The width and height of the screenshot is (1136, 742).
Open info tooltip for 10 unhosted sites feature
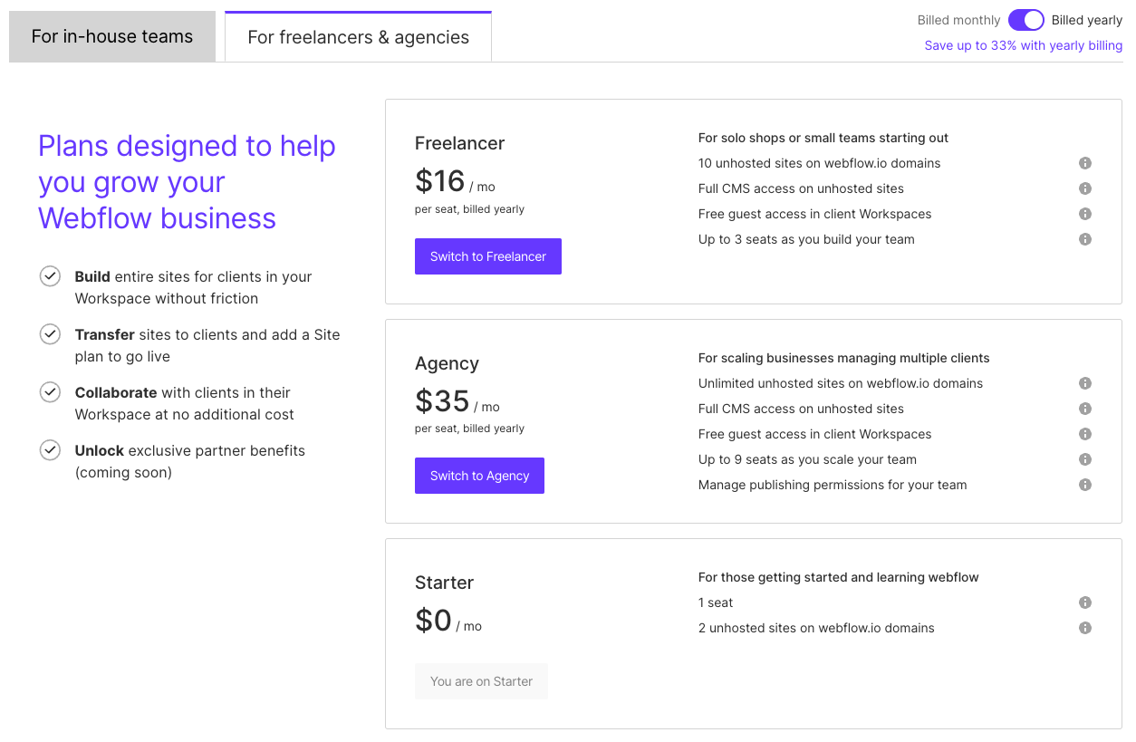pos(1084,163)
